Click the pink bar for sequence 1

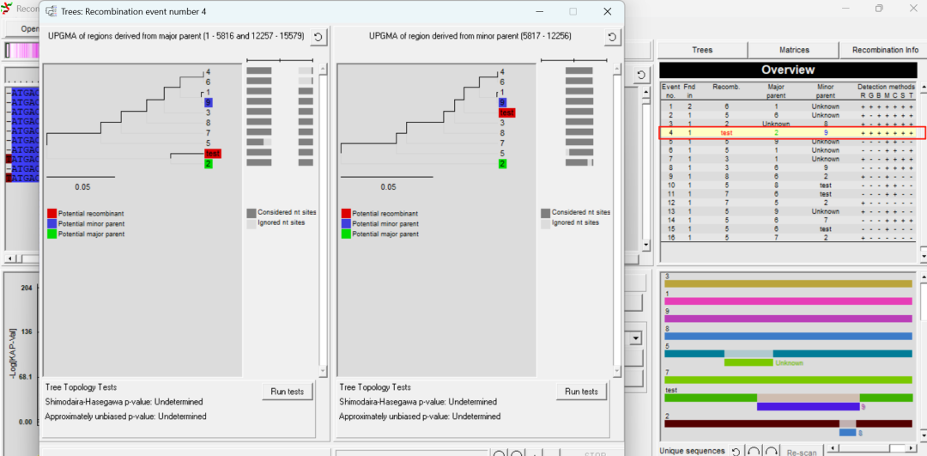[x=788, y=301]
